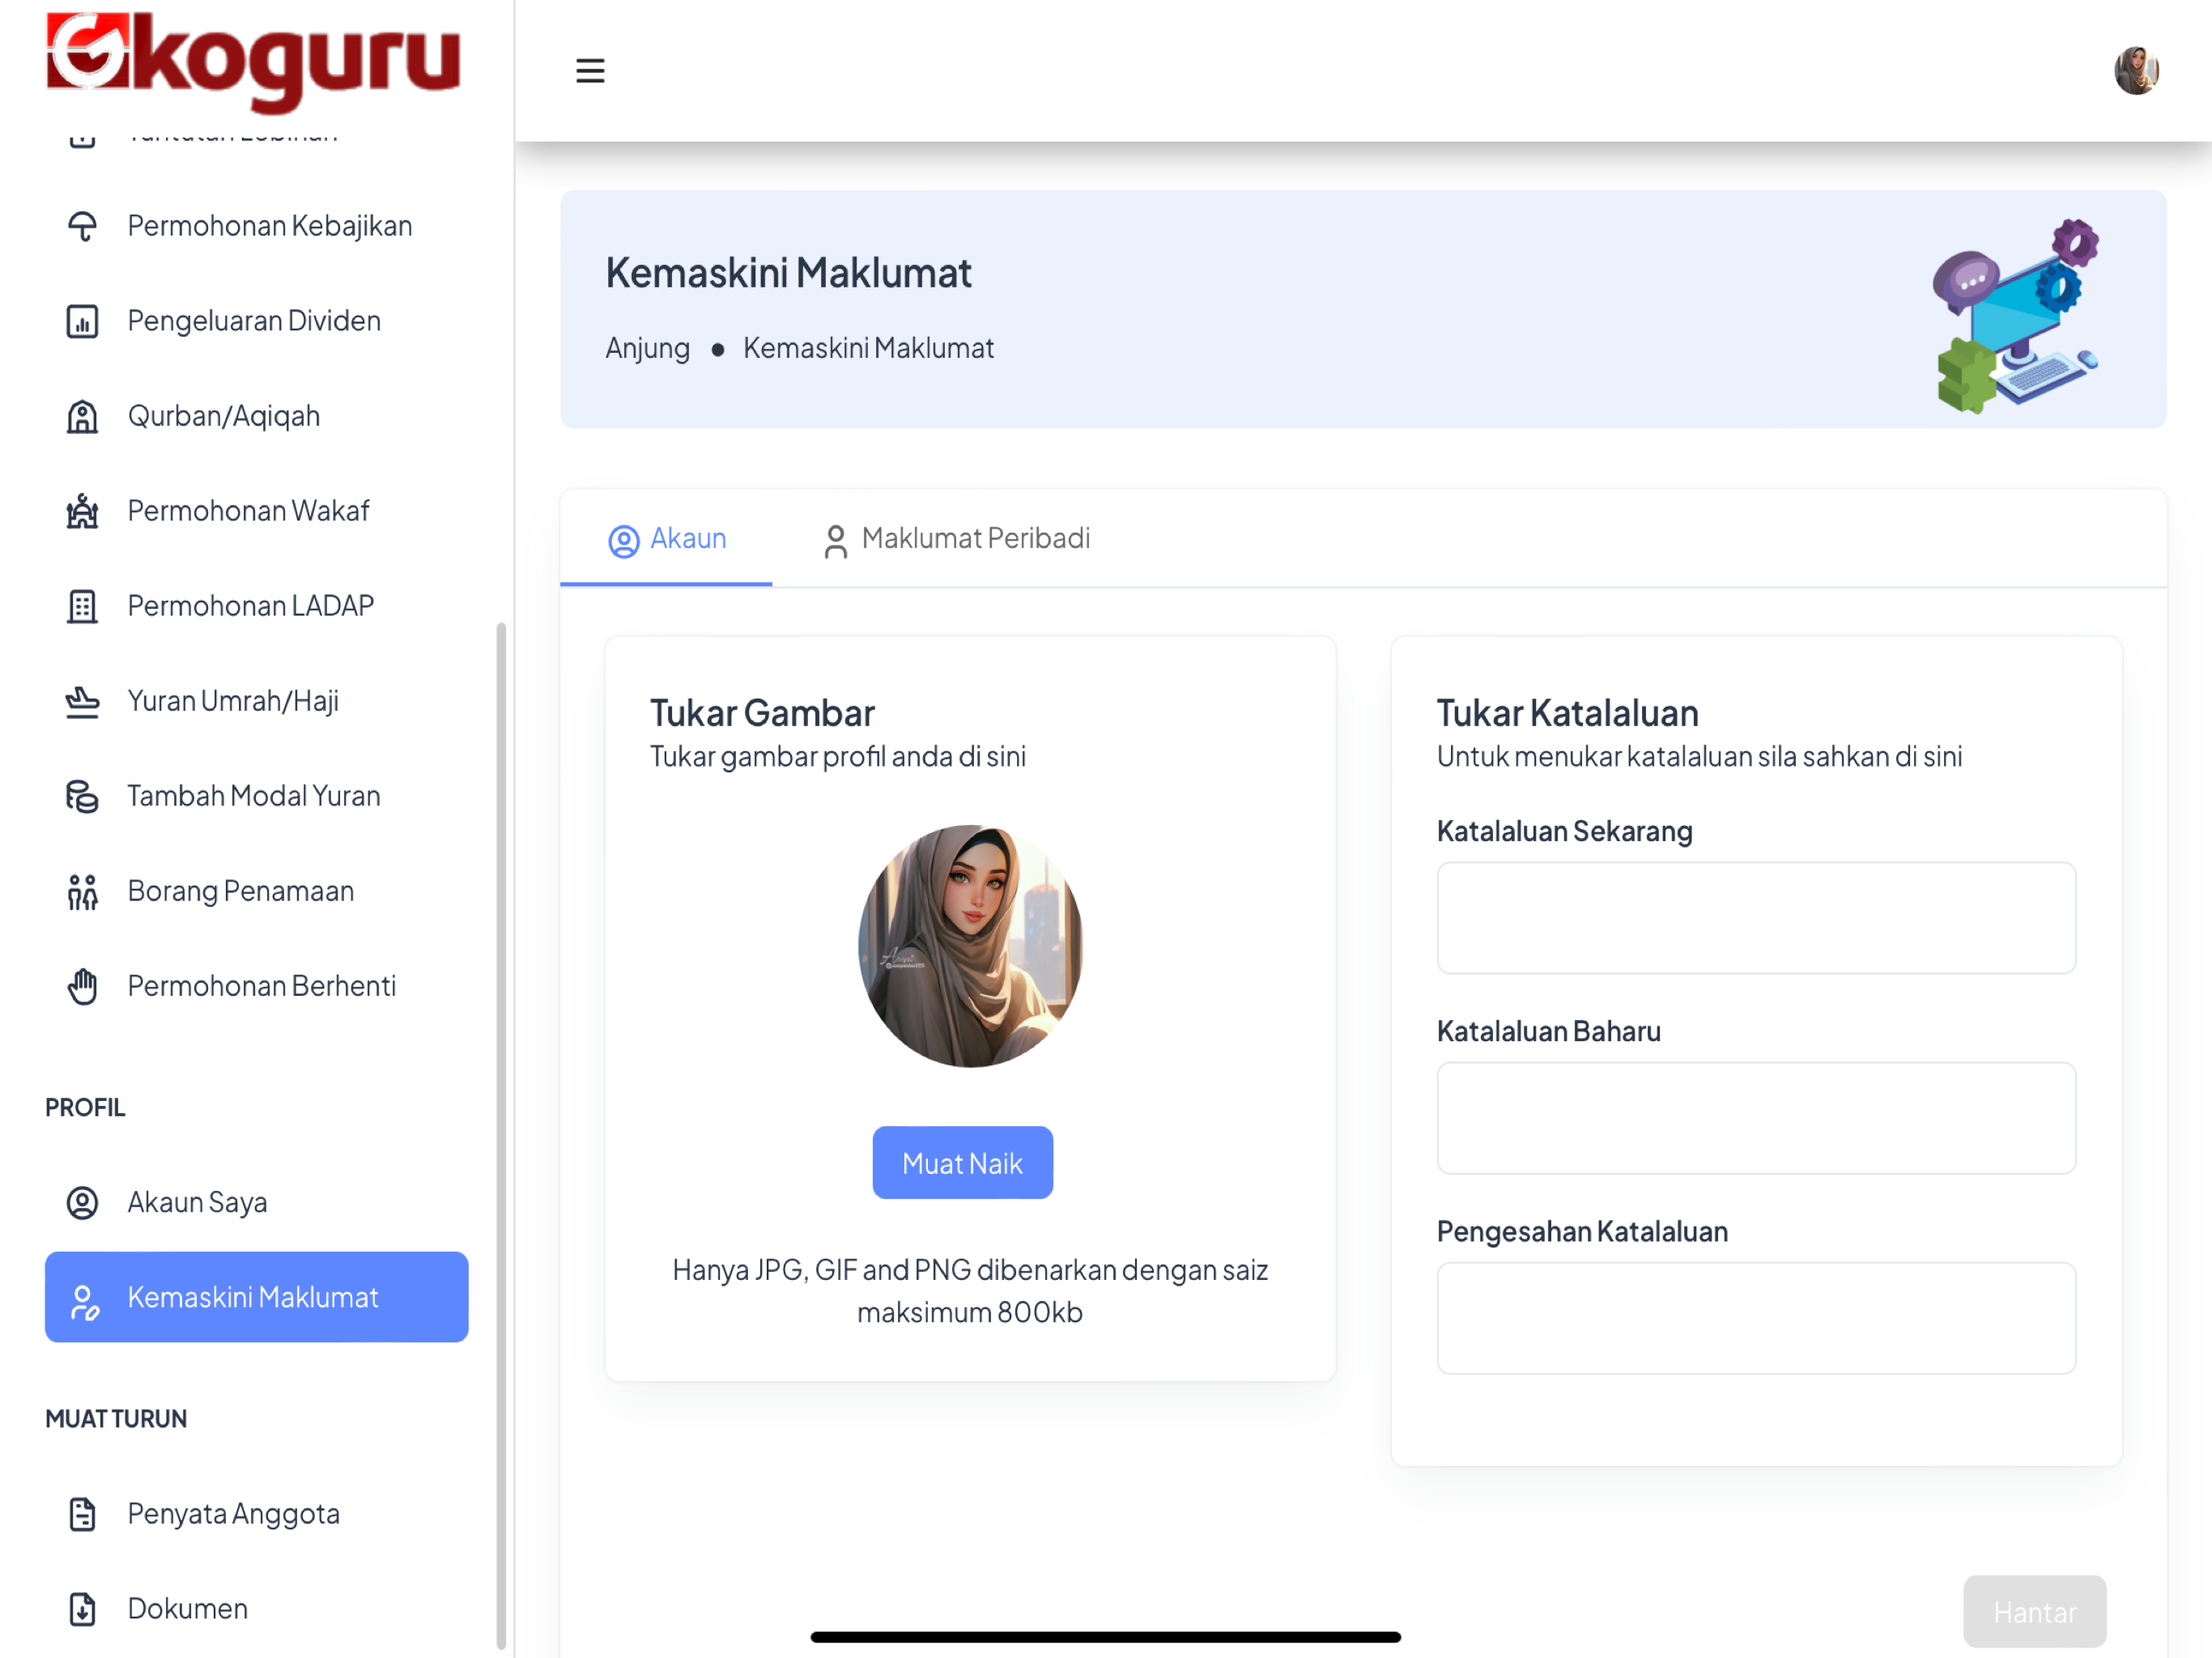
Task: Click the Akaun Saya user circle icon
Action: [82, 1202]
